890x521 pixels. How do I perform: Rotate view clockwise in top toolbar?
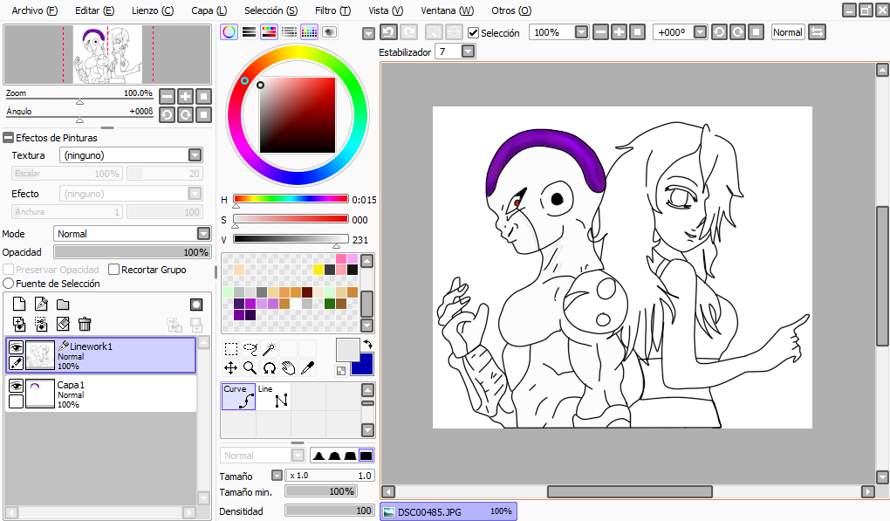[x=737, y=32]
